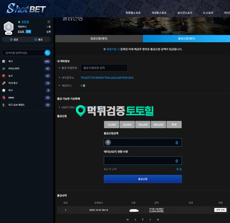The height and width of the screenshot is (223, 230).
Task: Click the search magnifier icon in sidebar
Action: tap(47, 53)
